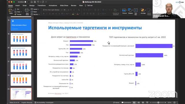Expand the New Slide dropdown arrow
This screenshot has height=104, width=185.
(29, 10)
